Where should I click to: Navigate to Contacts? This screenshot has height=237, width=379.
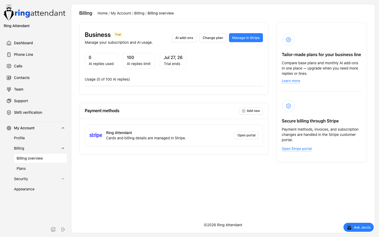tap(36, 78)
